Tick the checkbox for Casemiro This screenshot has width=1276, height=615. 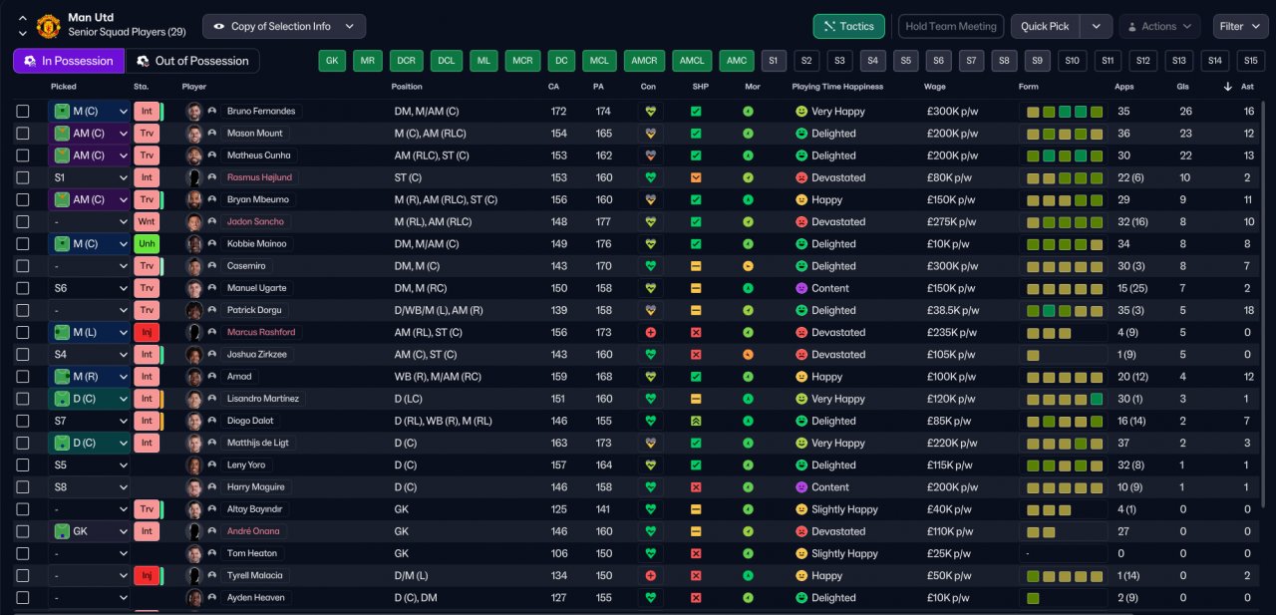[x=23, y=266]
